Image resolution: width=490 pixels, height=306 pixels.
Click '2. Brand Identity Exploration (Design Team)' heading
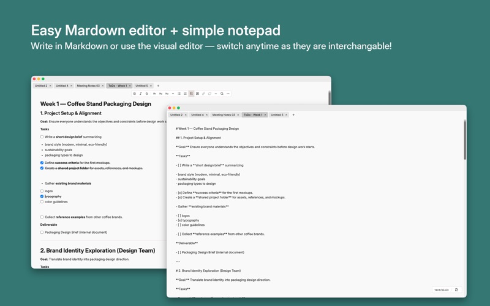pos(97,250)
